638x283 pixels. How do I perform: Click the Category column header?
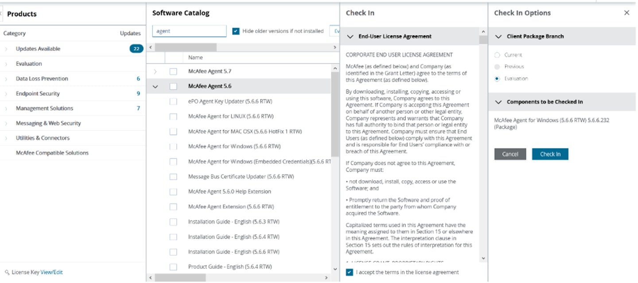pos(15,33)
